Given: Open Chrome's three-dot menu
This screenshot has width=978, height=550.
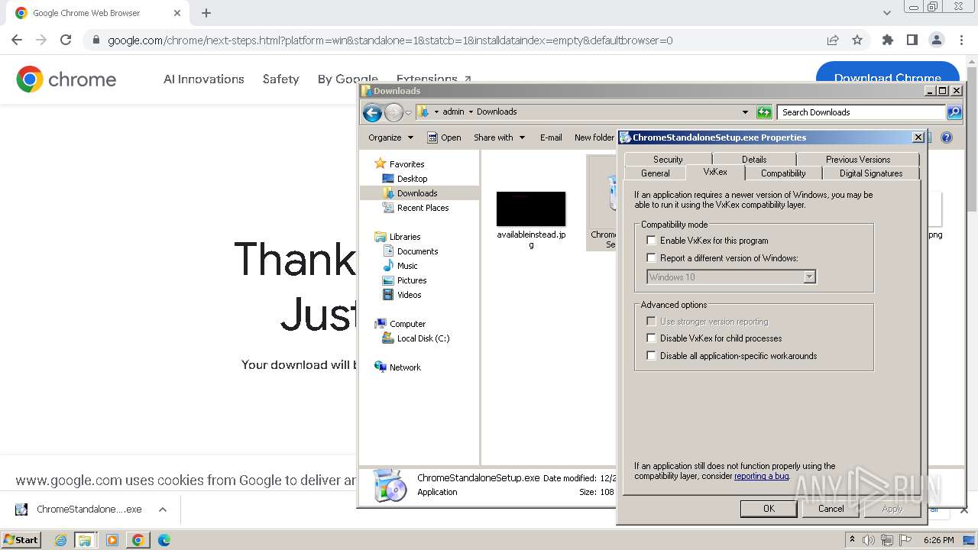Looking at the screenshot, I should pos(961,40).
